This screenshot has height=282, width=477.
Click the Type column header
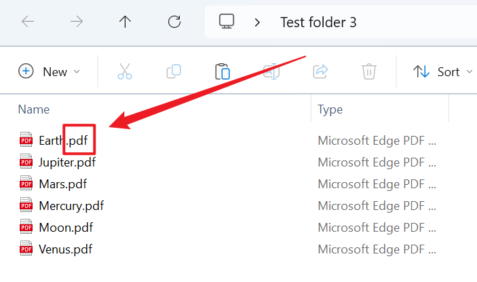(330, 109)
